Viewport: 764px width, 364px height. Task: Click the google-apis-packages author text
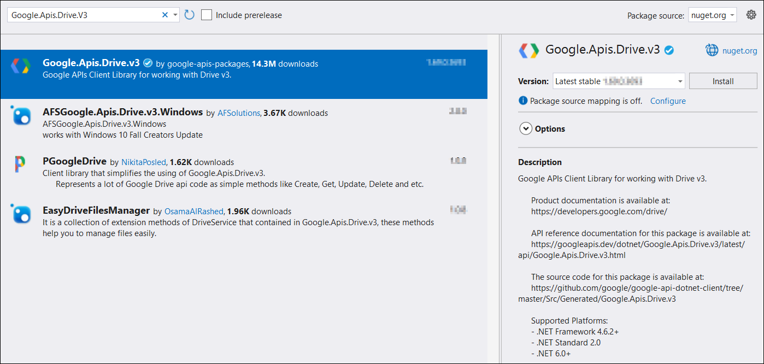coord(208,64)
